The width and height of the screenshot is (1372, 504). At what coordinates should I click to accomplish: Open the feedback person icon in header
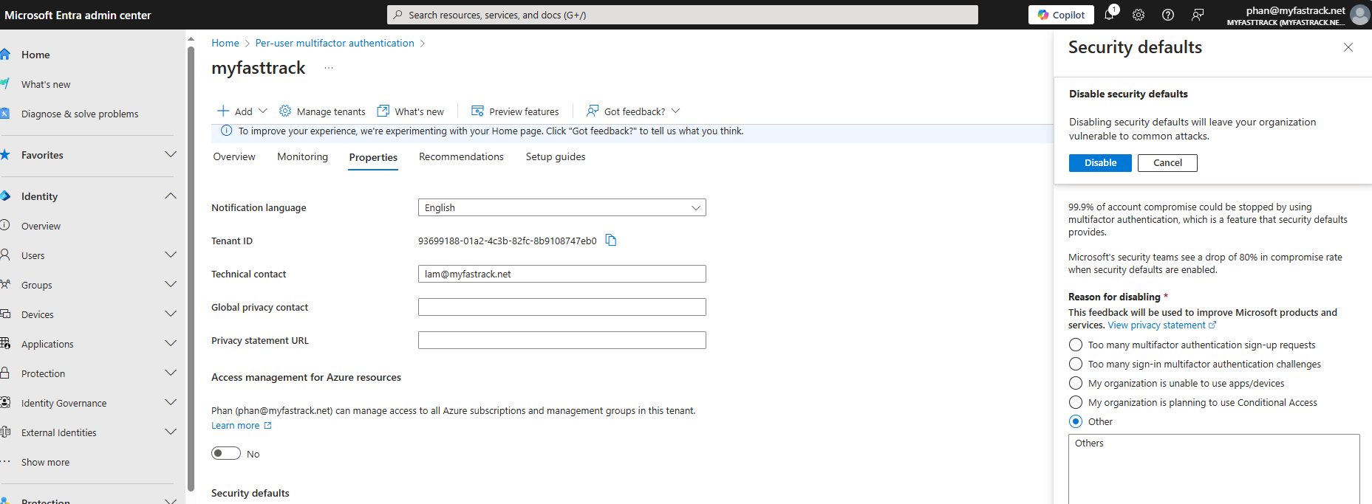(1198, 15)
